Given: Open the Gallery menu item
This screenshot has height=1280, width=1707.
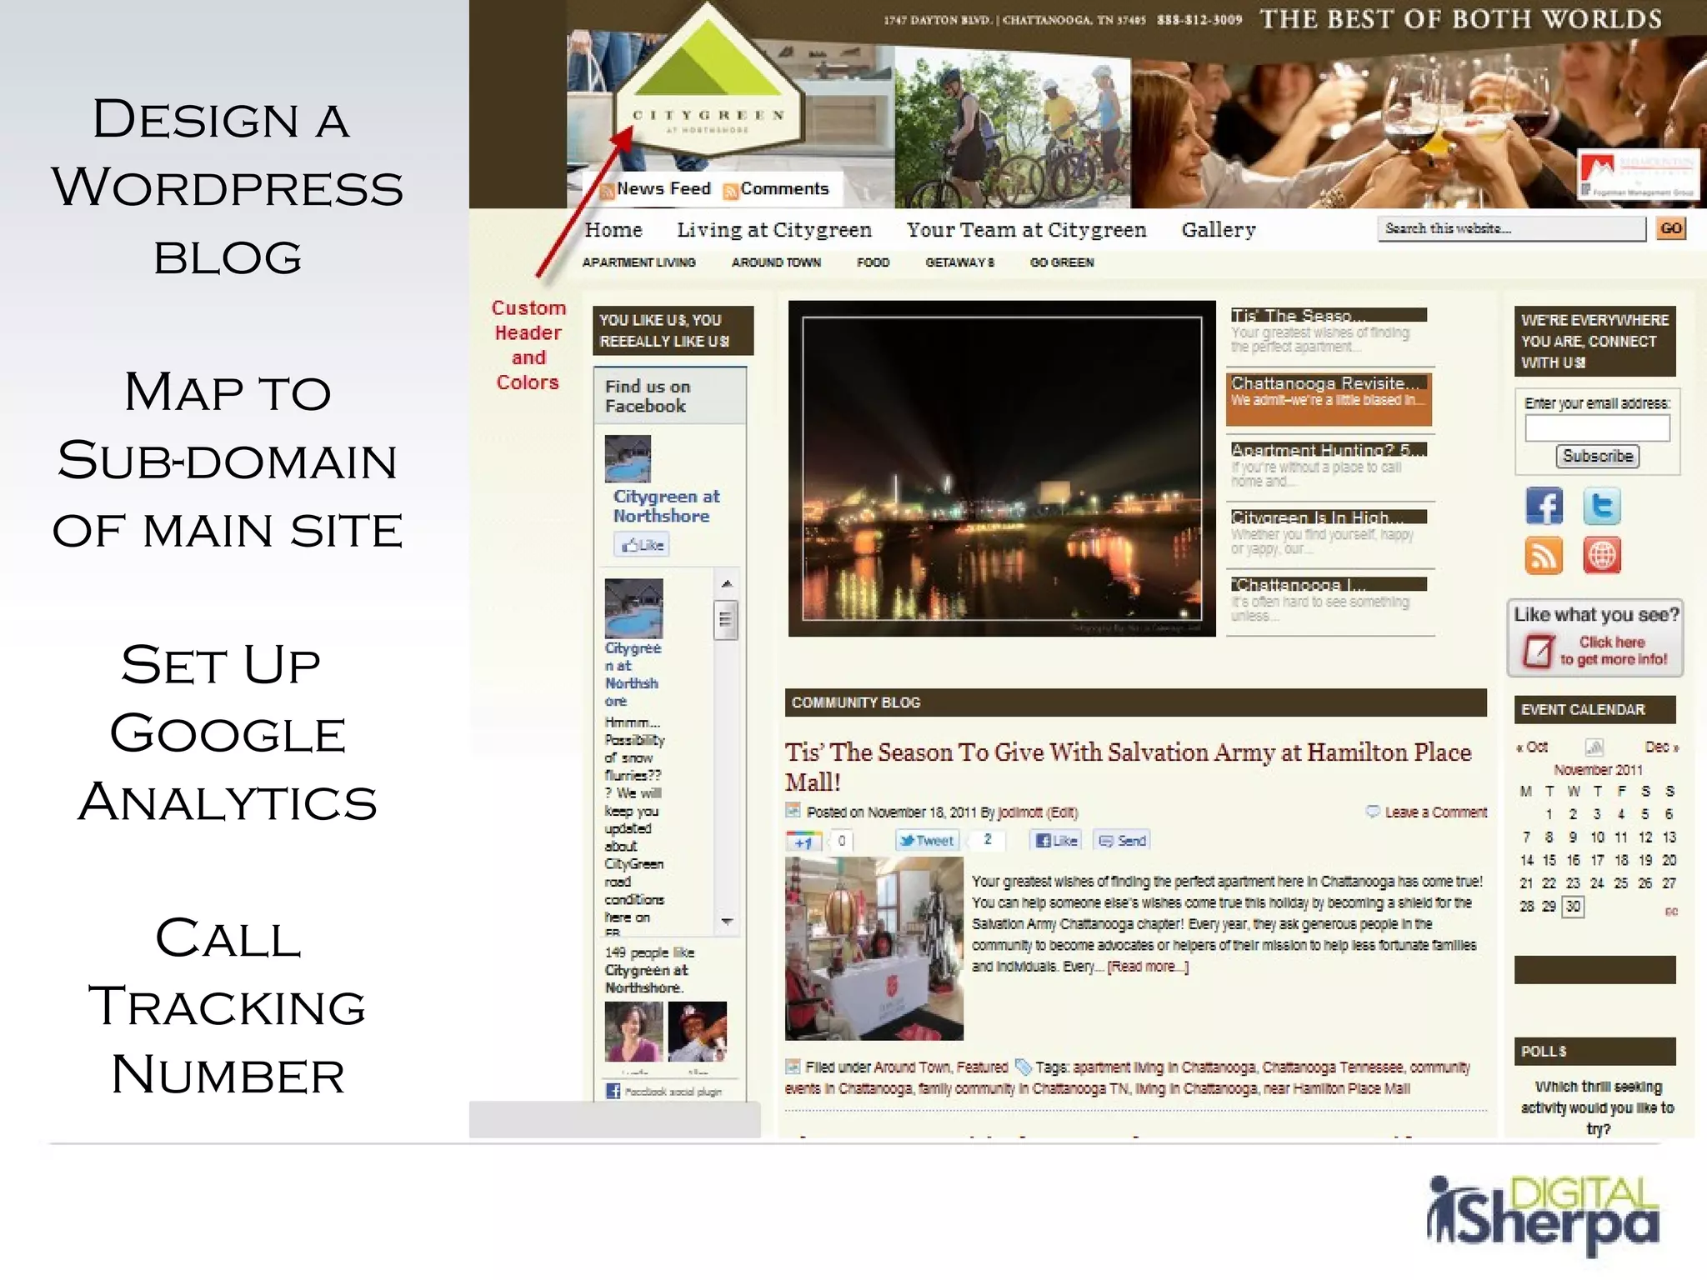Looking at the screenshot, I should [x=1219, y=230].
